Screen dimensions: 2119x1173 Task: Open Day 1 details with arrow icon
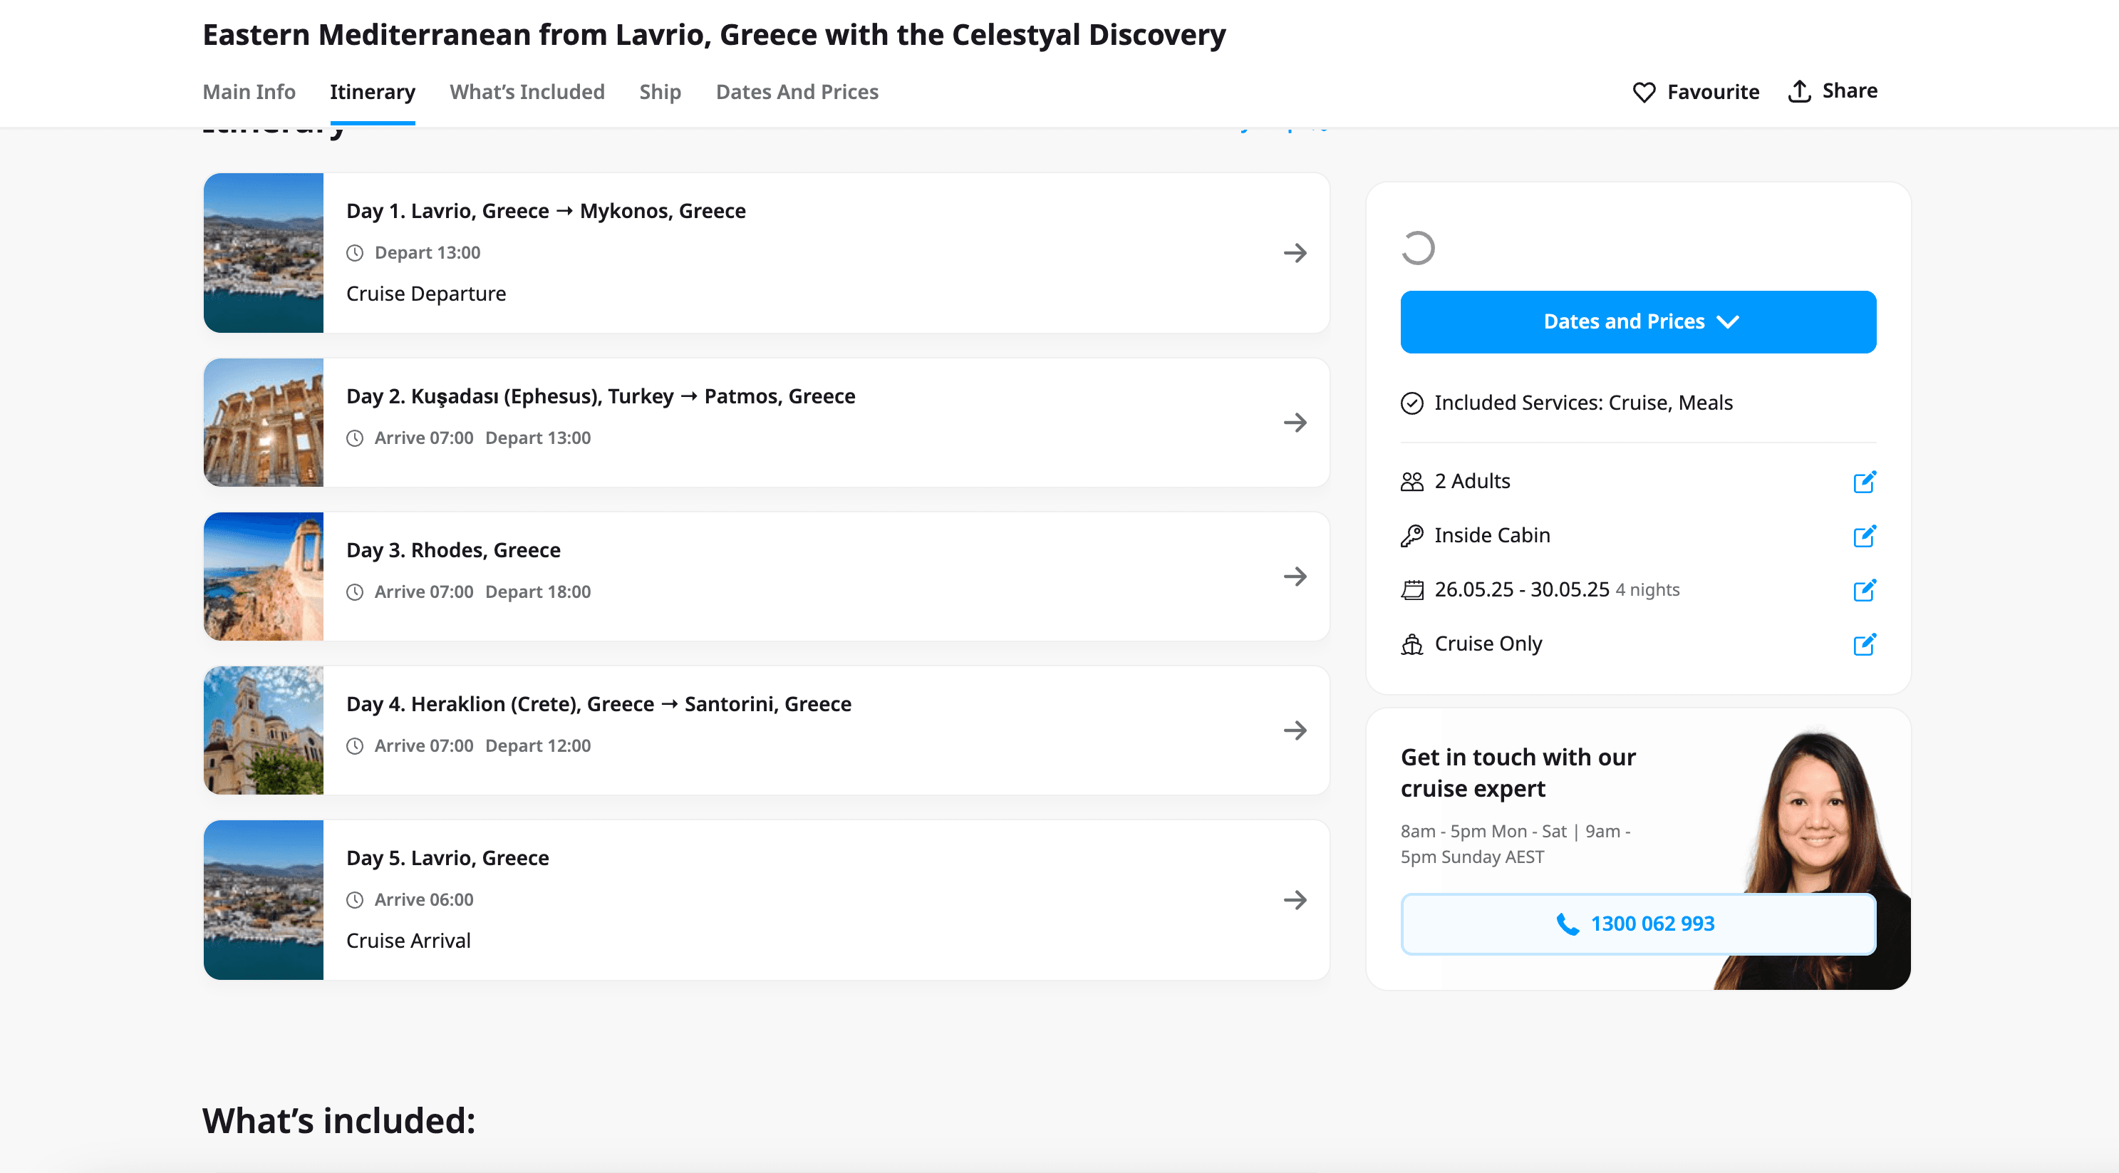coord(1295,254)
